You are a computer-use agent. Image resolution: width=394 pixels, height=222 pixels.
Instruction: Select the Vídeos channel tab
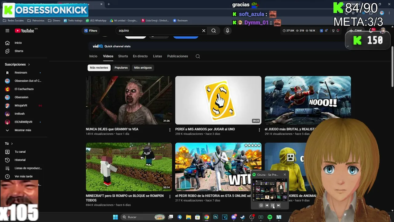click(108, 56)
